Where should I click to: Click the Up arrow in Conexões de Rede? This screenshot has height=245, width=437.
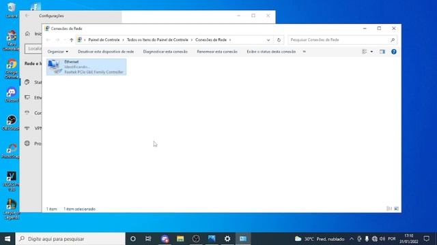pos(71,40)
